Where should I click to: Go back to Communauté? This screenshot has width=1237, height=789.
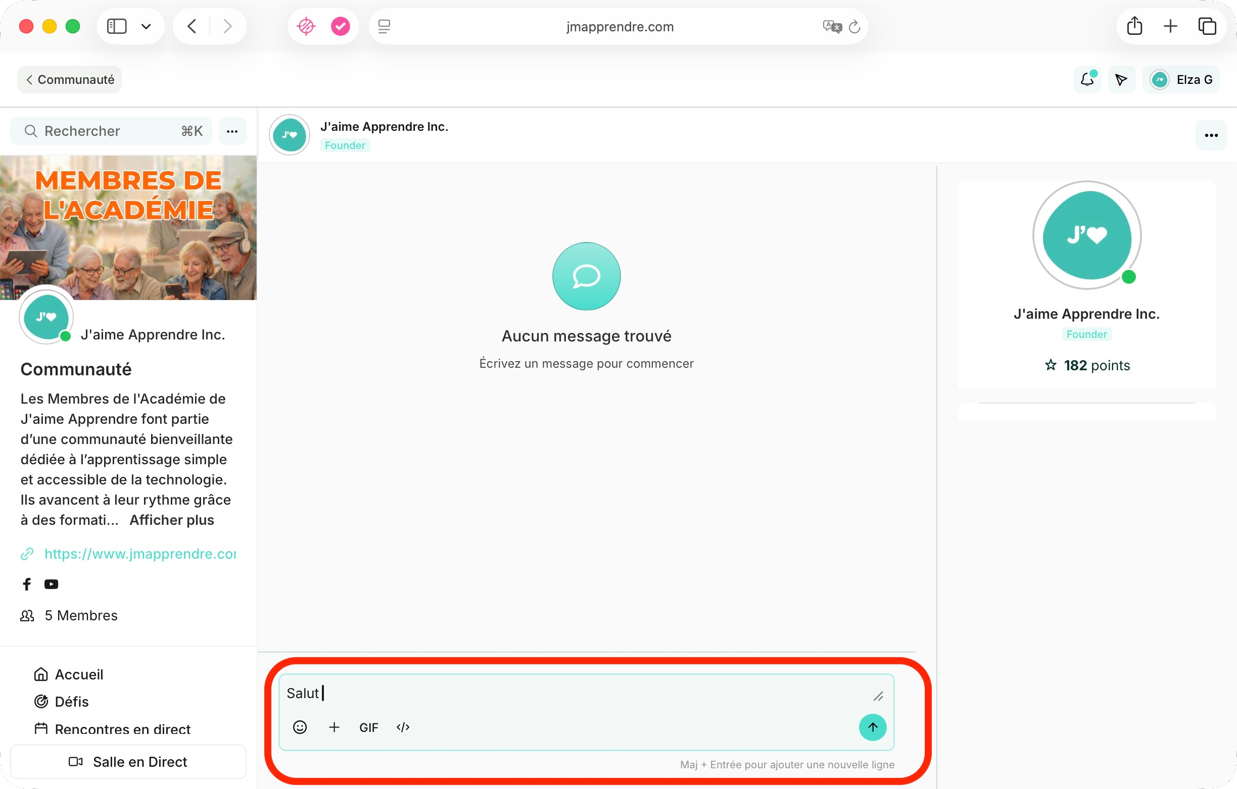(x=69, y=80)
